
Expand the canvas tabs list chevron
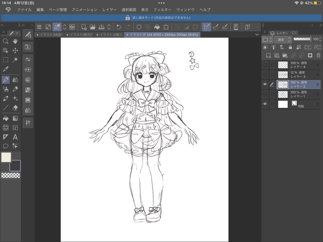257,35
